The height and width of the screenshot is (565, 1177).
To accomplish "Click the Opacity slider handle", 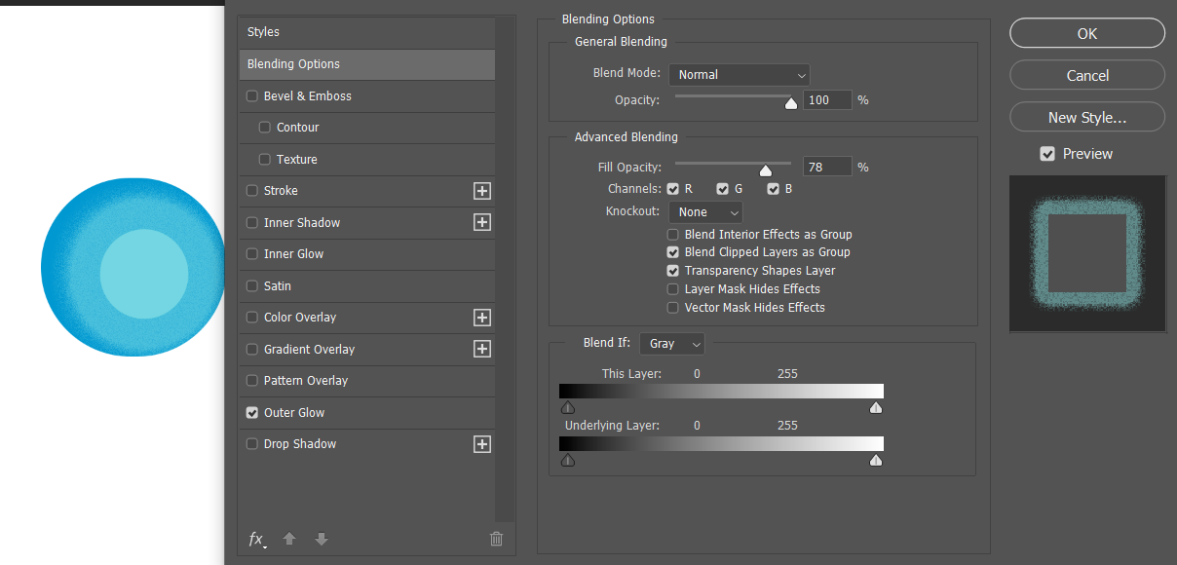I will pos(791,102).
